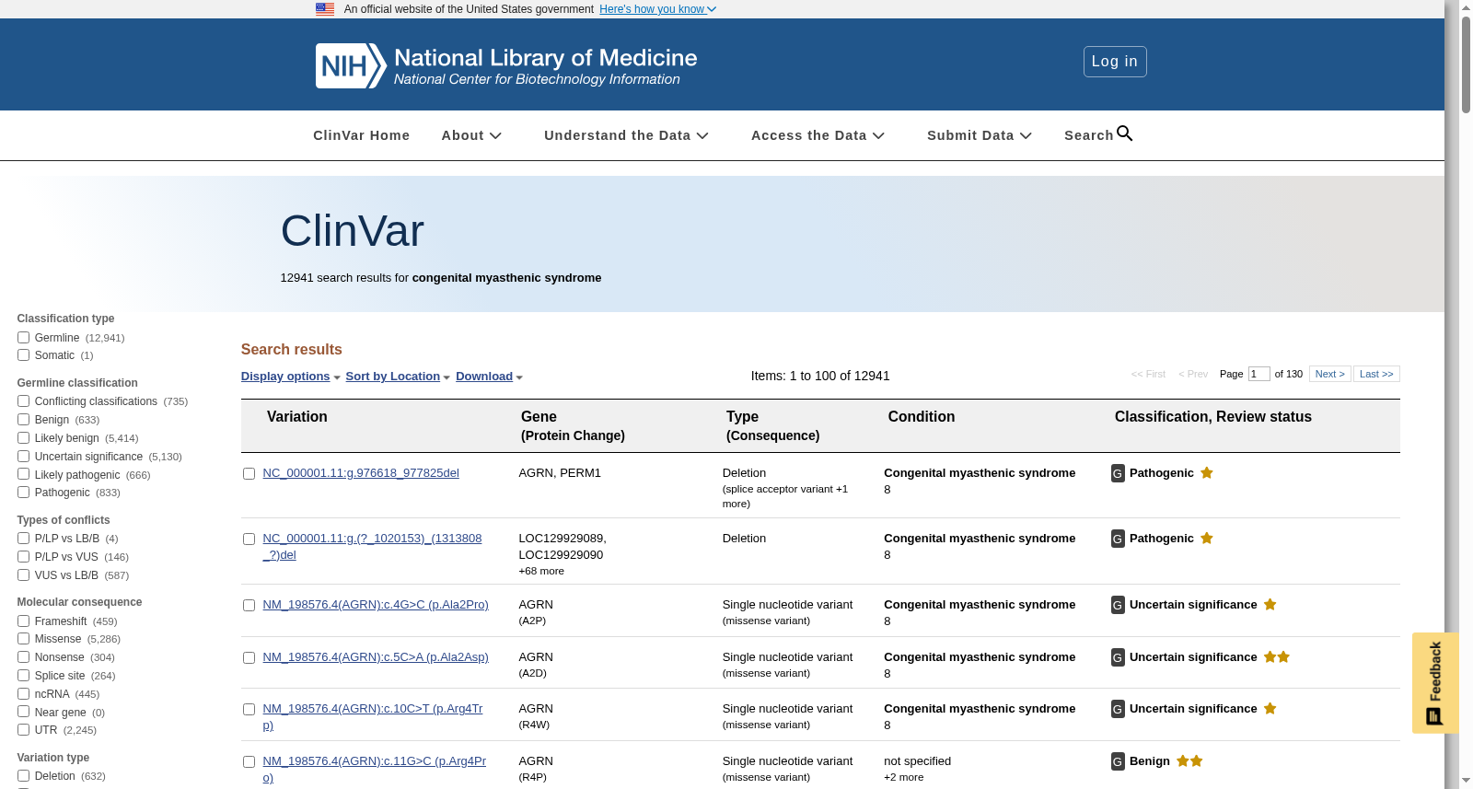Open NC_000001.11:g.(?_1020153) deletion link

click(x=372, y=547)
